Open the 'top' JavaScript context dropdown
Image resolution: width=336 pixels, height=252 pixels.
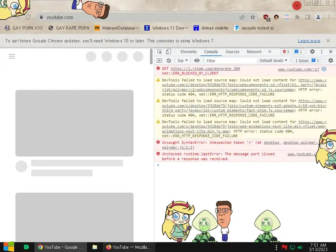182,61
